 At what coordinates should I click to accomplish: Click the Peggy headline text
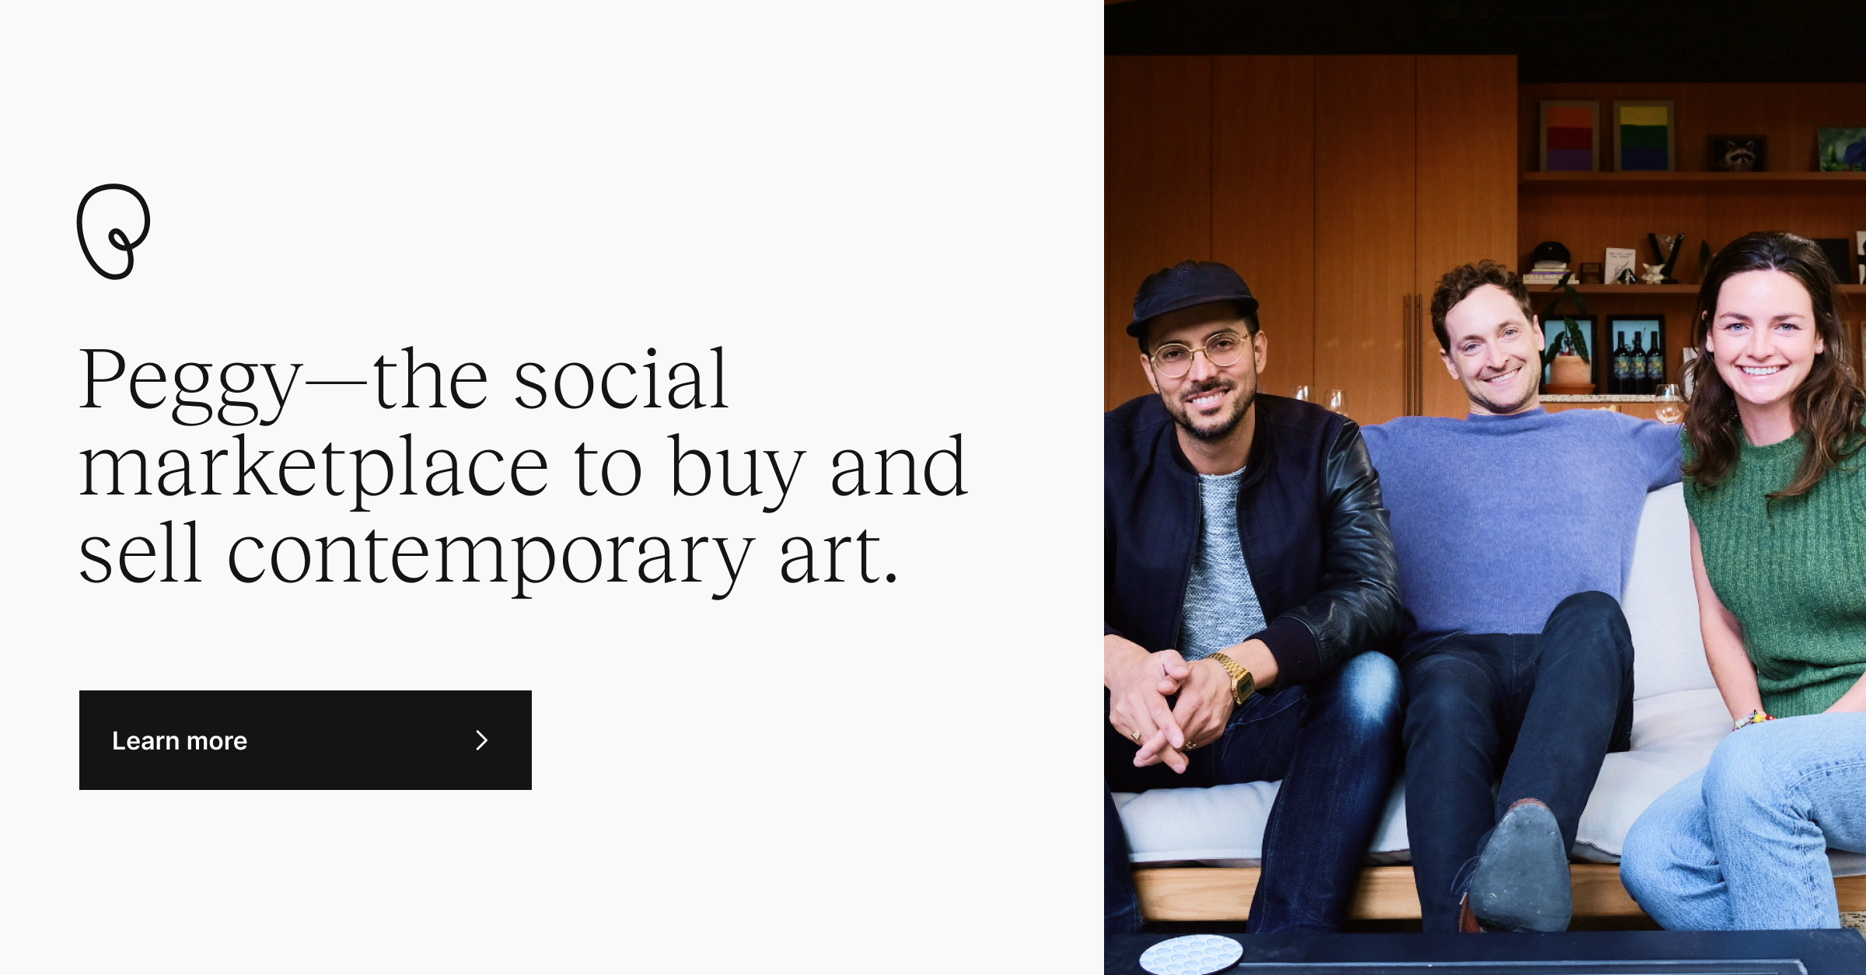[x=522, y=466]
